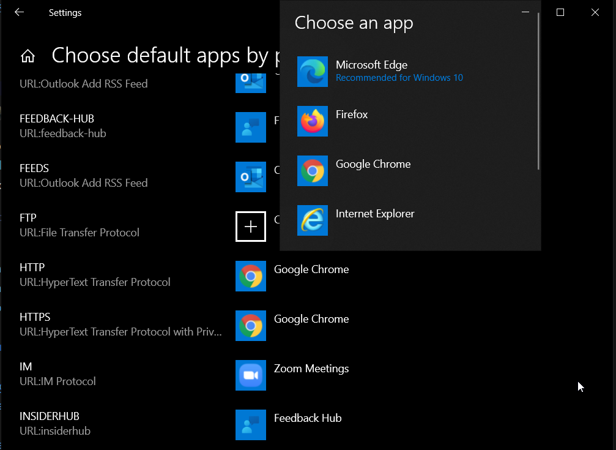Choose the Firefox icon in popup
Screen dimensions: 616x450
point(313,121)
